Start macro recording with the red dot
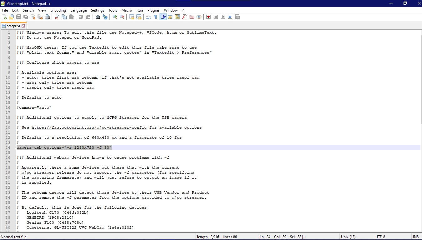Image resolution: width=422 pixels, height=240 pixels. 209,17
